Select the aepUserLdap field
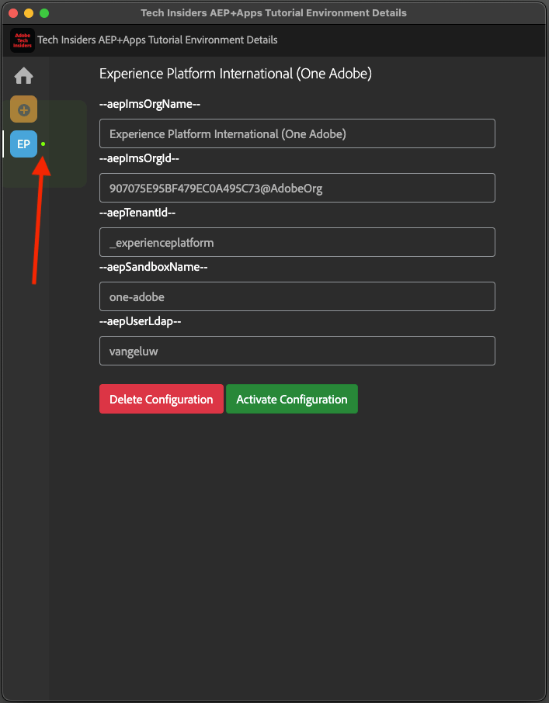Image resolution: width=549 pixels, height=703 pixels. (x=297, y=351)
